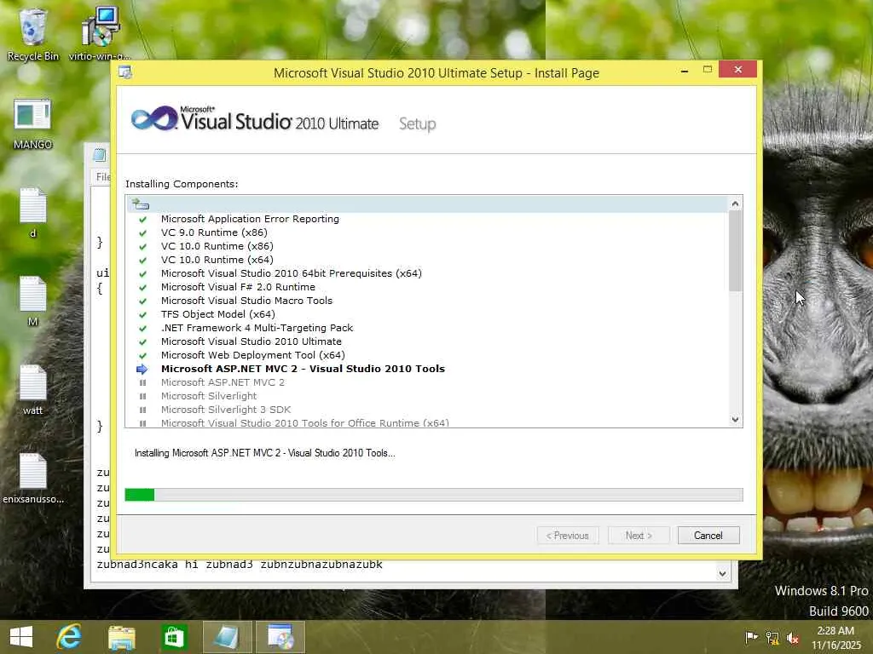Click scroll down arrow in component list
This screenshot has height=654, width=873.
click(735, 420)
